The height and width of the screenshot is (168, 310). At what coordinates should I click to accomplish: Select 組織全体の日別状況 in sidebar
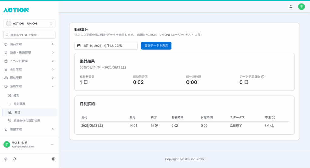click(27, 121)
